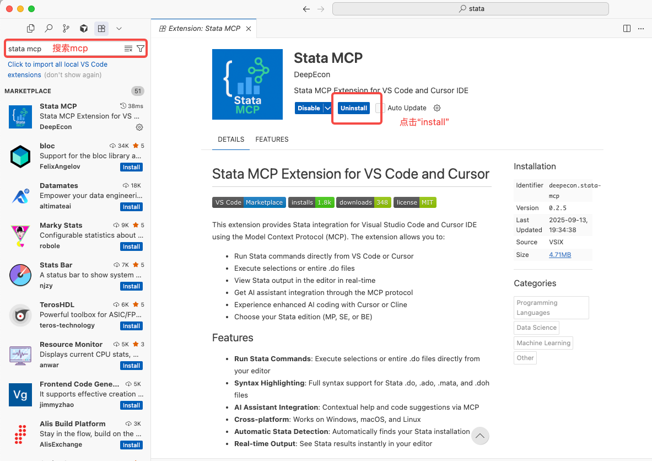Open the extensions filter funnel icon
Viewport: 652px width, 461px height.
click(141, 49)
